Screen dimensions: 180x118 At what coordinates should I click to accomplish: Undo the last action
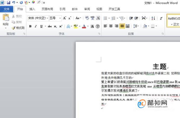pyautogui.click(x=14, y=2)
